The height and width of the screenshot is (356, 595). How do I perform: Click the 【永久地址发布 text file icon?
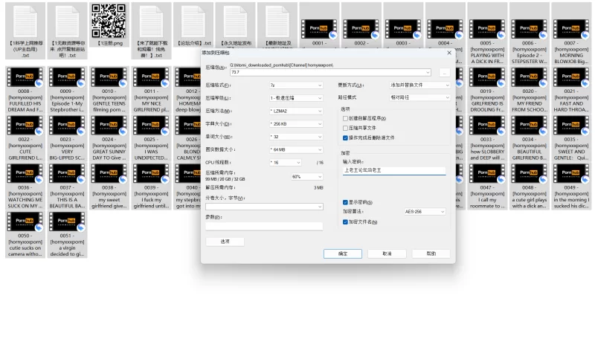[236, 21]
